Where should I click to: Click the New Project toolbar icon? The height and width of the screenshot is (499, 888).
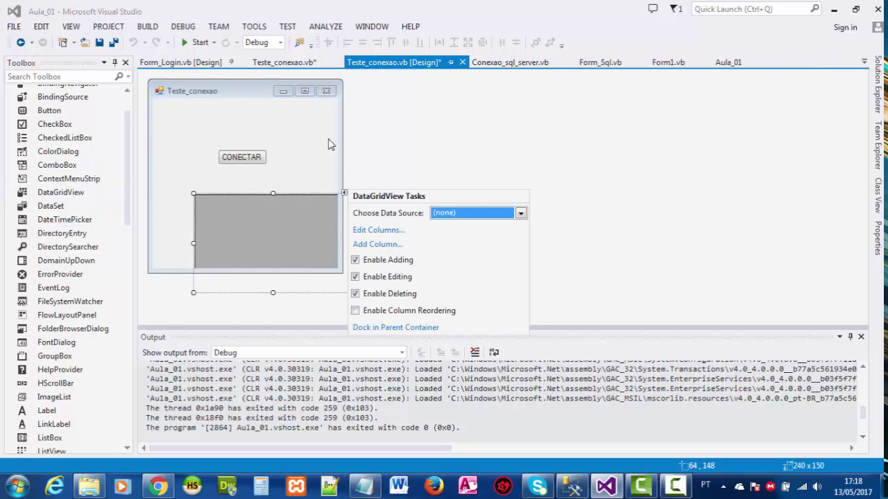(63, 42)
